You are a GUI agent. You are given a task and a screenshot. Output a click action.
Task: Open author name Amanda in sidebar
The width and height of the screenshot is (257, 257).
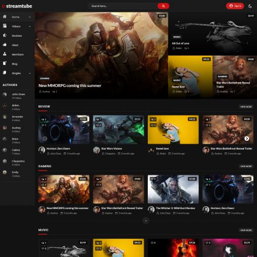point(18,117)
